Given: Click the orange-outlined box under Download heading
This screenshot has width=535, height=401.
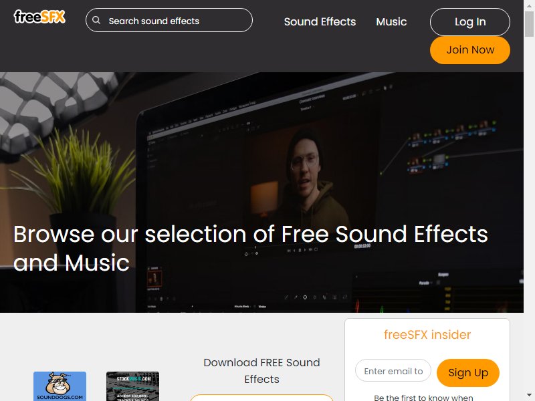Looking at the screenshot, I should (x=261, y=398).
